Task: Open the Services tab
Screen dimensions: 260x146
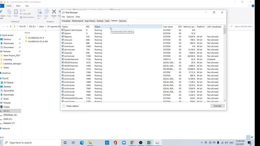Action: 123,21
